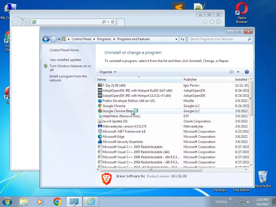Click the Microsoft .NET Framework 4.8 icon
The height and width of the screenshot is (207, 276).
pos(100,131)
